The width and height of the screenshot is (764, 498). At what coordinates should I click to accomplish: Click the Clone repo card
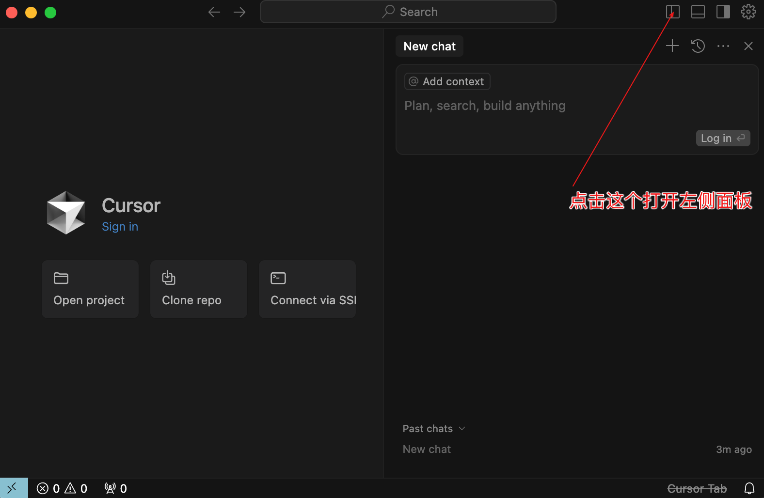tap(199, 289)
